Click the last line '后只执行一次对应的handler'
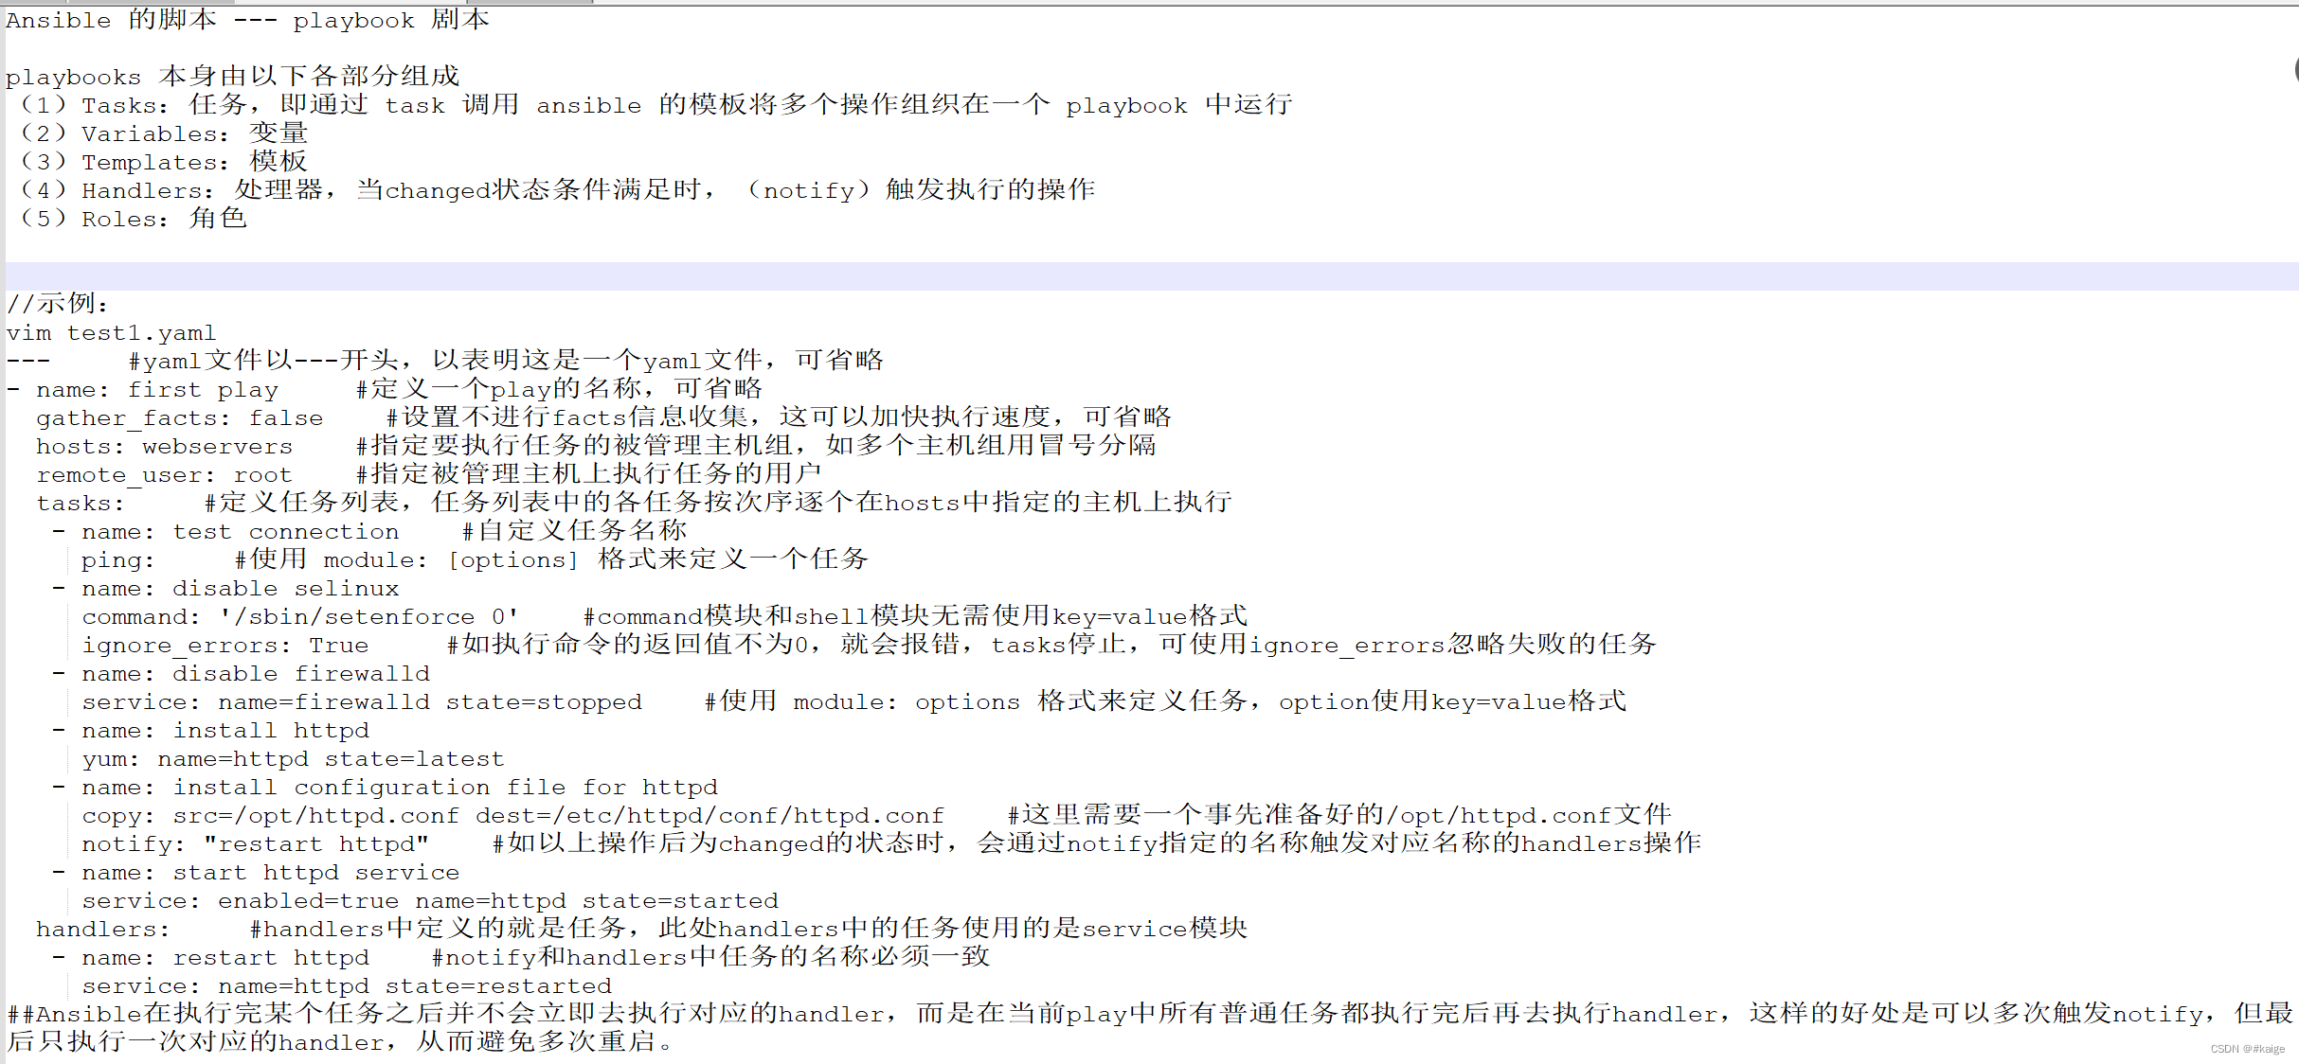 point(341,1042)
